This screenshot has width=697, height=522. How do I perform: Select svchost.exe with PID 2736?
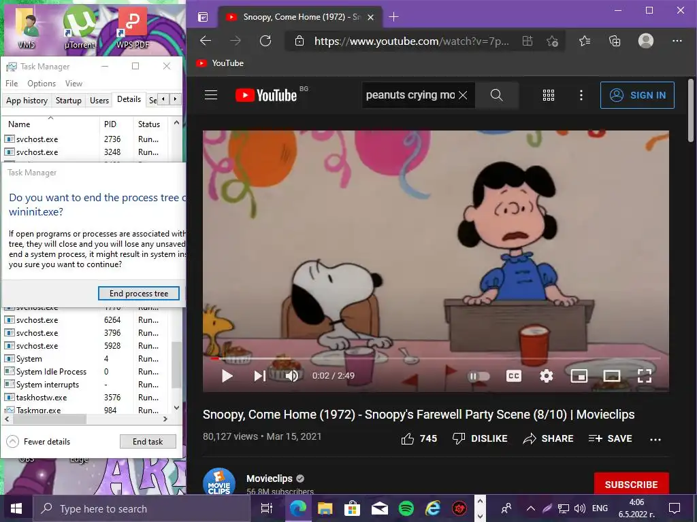pyautogui.click(x=84, y=139)
